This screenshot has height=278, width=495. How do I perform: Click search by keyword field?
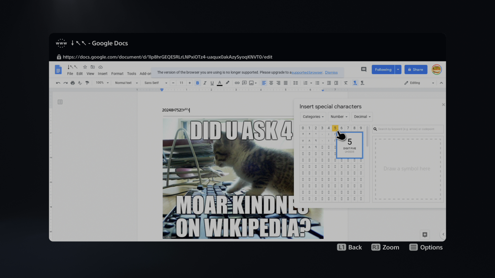point(408,129)
